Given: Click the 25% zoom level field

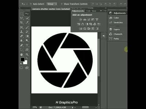Looking at the screenshot, I should (35, 107).
